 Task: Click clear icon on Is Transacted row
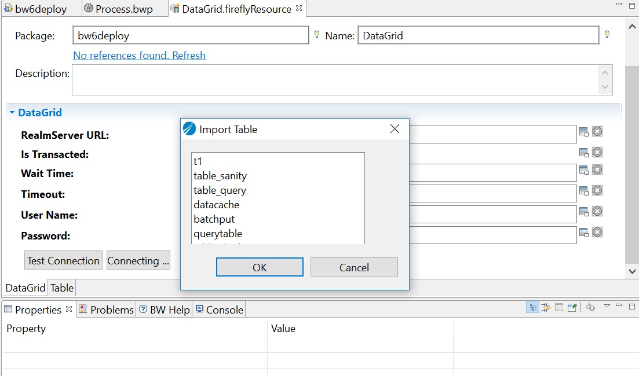pyautogui.click(x=597, y=152)
